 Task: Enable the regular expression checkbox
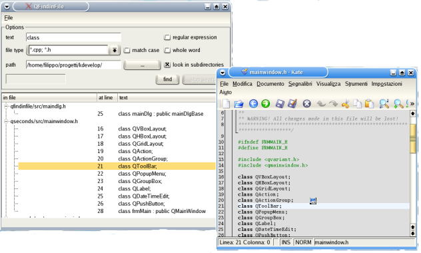167,37
